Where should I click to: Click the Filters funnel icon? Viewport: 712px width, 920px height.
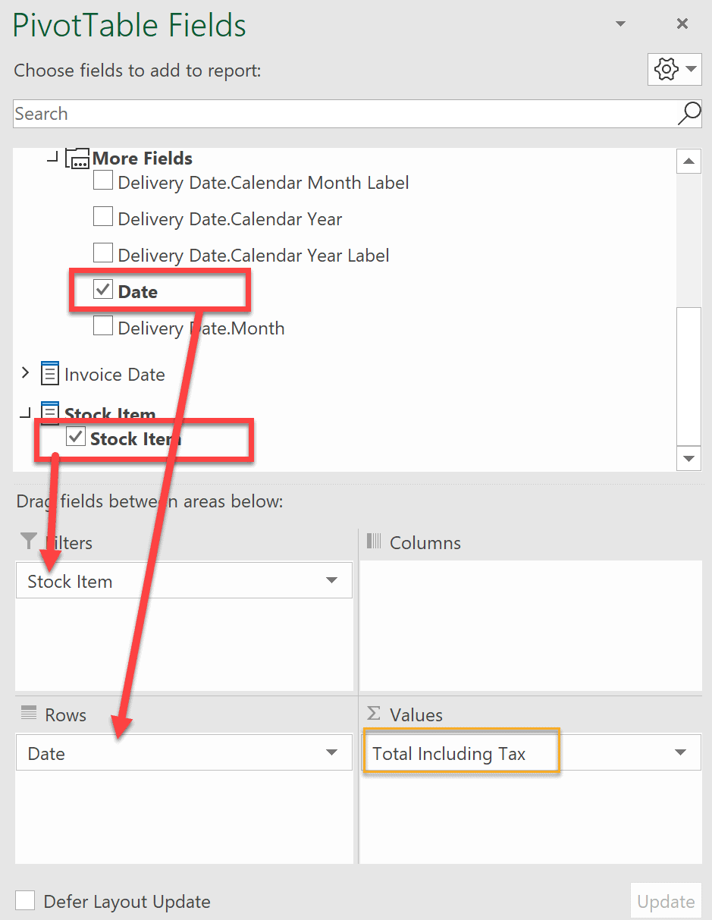click(29, 541)
